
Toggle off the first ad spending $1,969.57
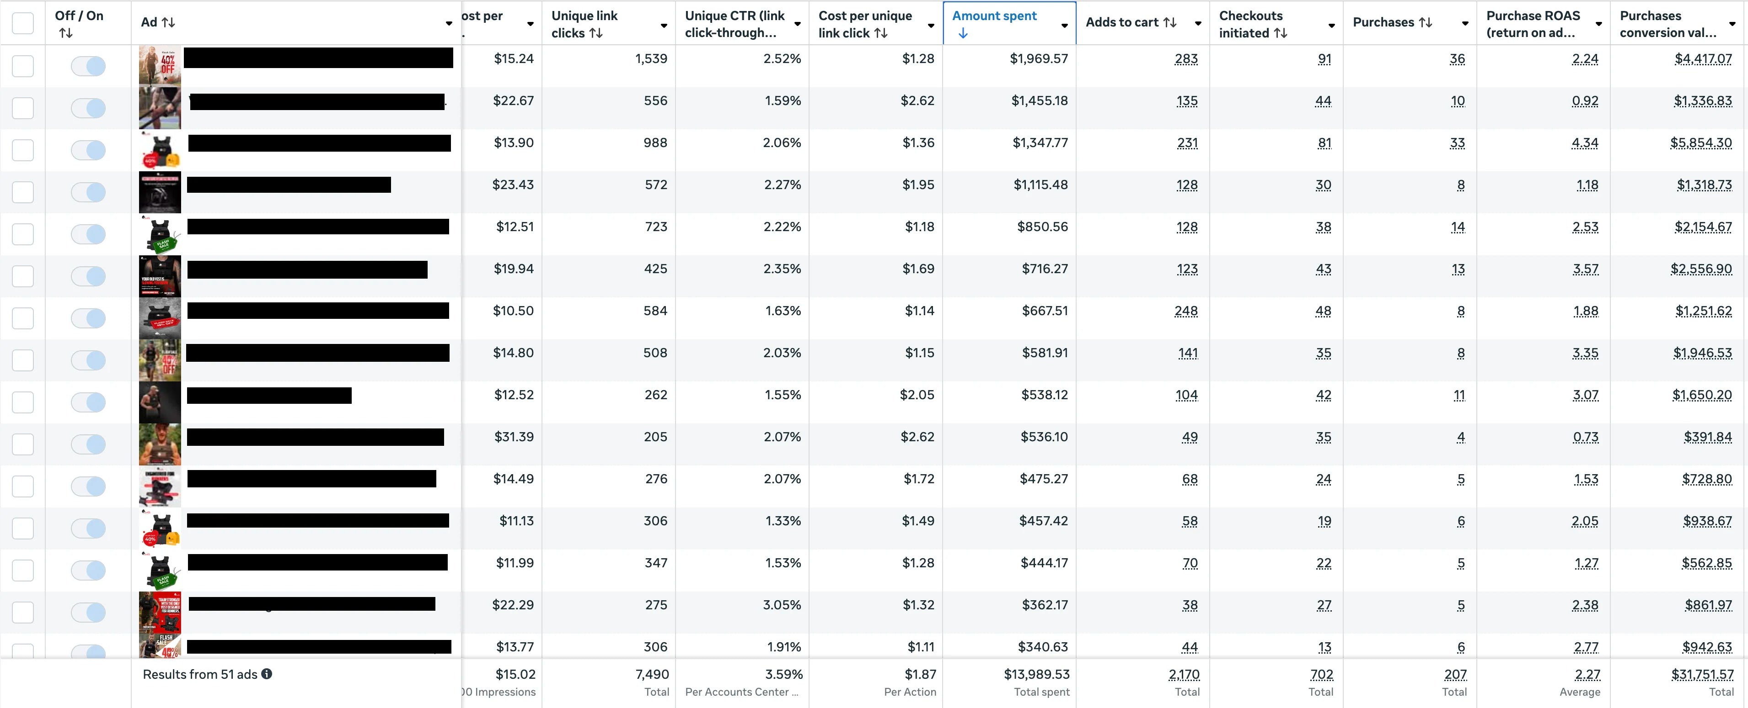tap(88, 66)
